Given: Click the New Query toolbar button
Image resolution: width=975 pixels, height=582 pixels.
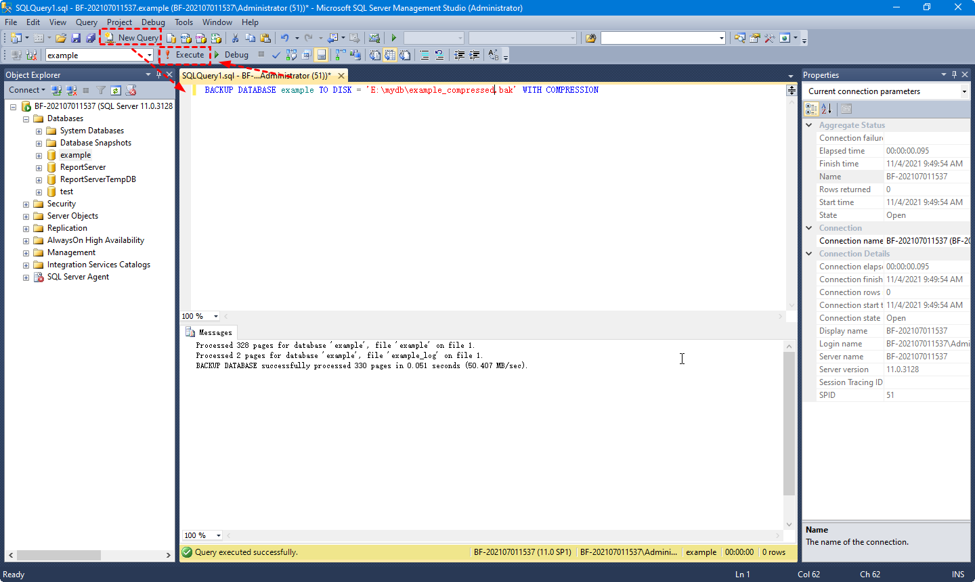Looking at the screenshot, I should point(131,38).
